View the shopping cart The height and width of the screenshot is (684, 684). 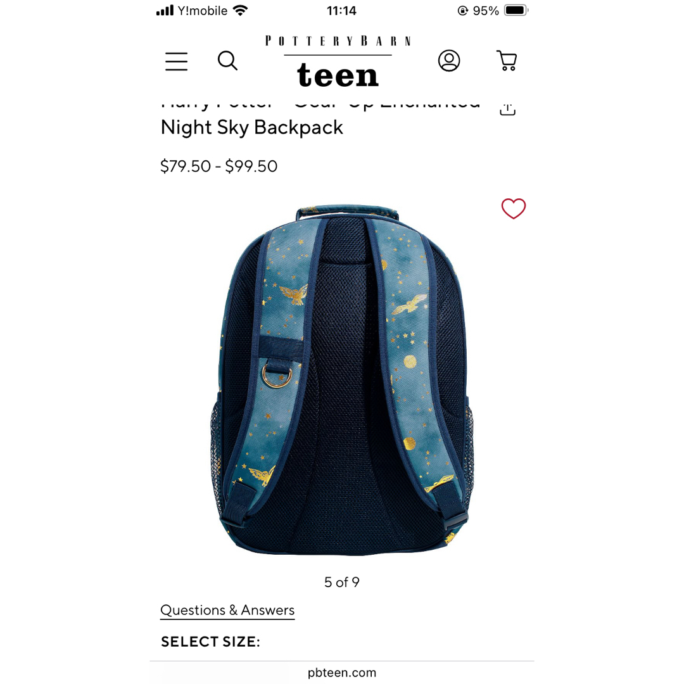(507, 61)
